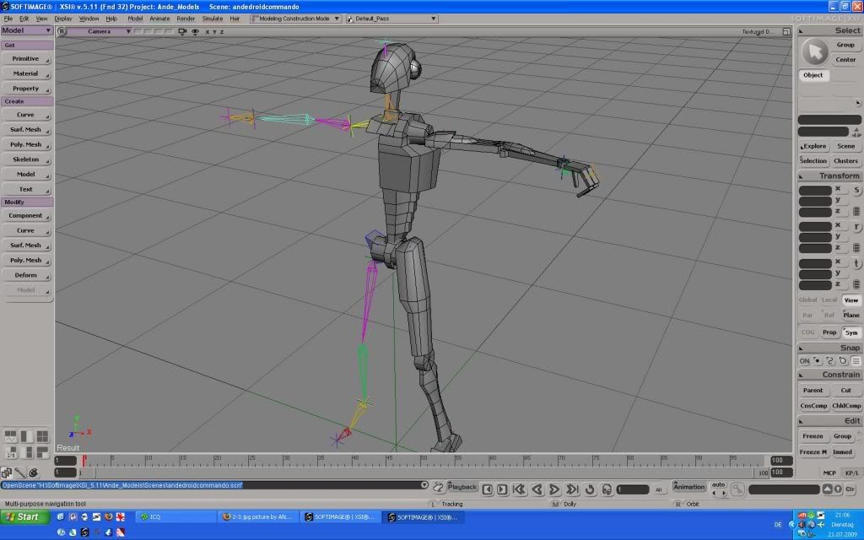The width and height of the screenshot is (864, 540).
Task: Click the Scene button
Action: tap(845, 146)
